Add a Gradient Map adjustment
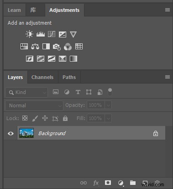 (x=73, y=58)
